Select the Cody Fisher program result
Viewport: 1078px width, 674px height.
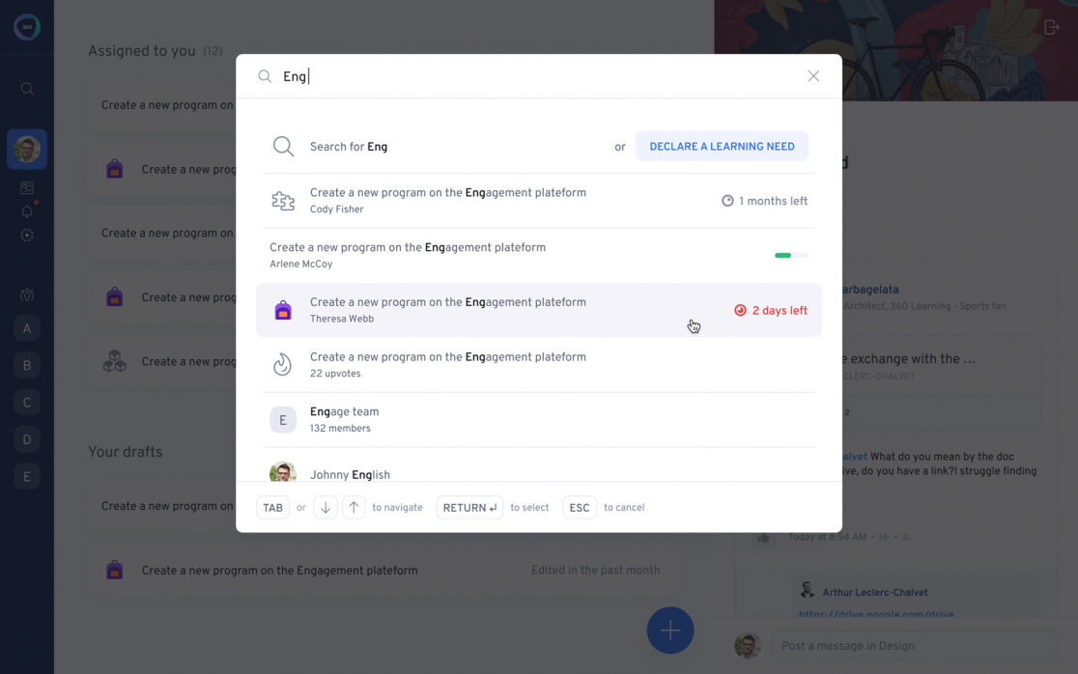[x=447, y=201]
